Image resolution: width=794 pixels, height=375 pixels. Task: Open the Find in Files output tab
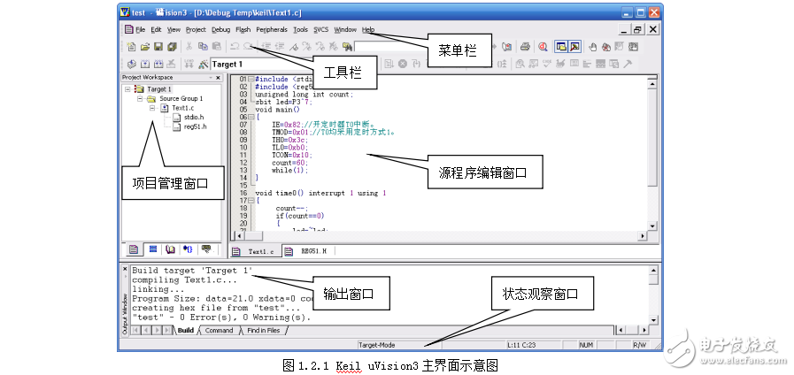[x=263, y=331]
